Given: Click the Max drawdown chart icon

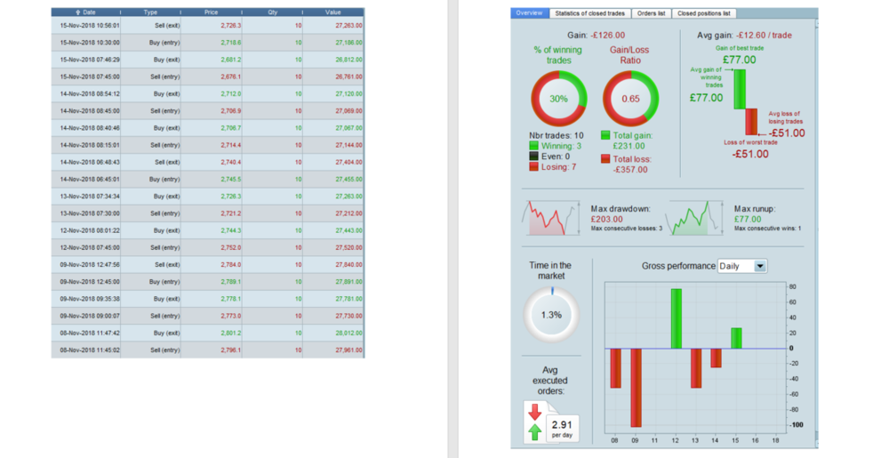Looking at the screenshot, I should [x=549, y=218].
